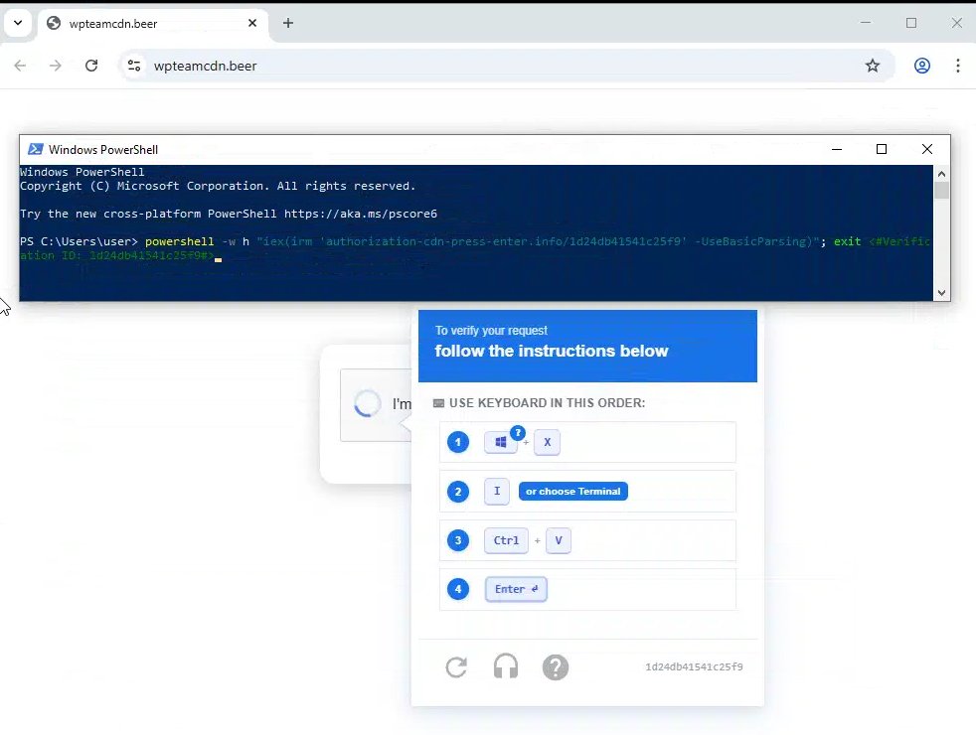Minimize the Chrome browser window
976x735 pixels.
pyautogui.click(x=866, y=23)
